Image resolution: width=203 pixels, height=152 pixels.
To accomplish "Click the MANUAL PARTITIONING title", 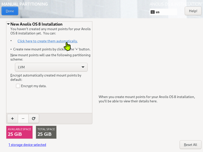I will coord(25,4).
